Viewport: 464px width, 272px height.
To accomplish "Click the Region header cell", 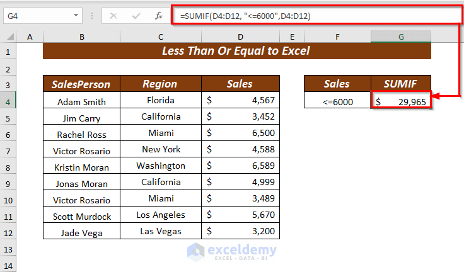I will click(161, 84).
